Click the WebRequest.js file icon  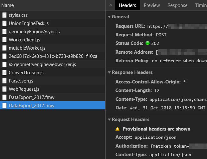tap(4, 89)
